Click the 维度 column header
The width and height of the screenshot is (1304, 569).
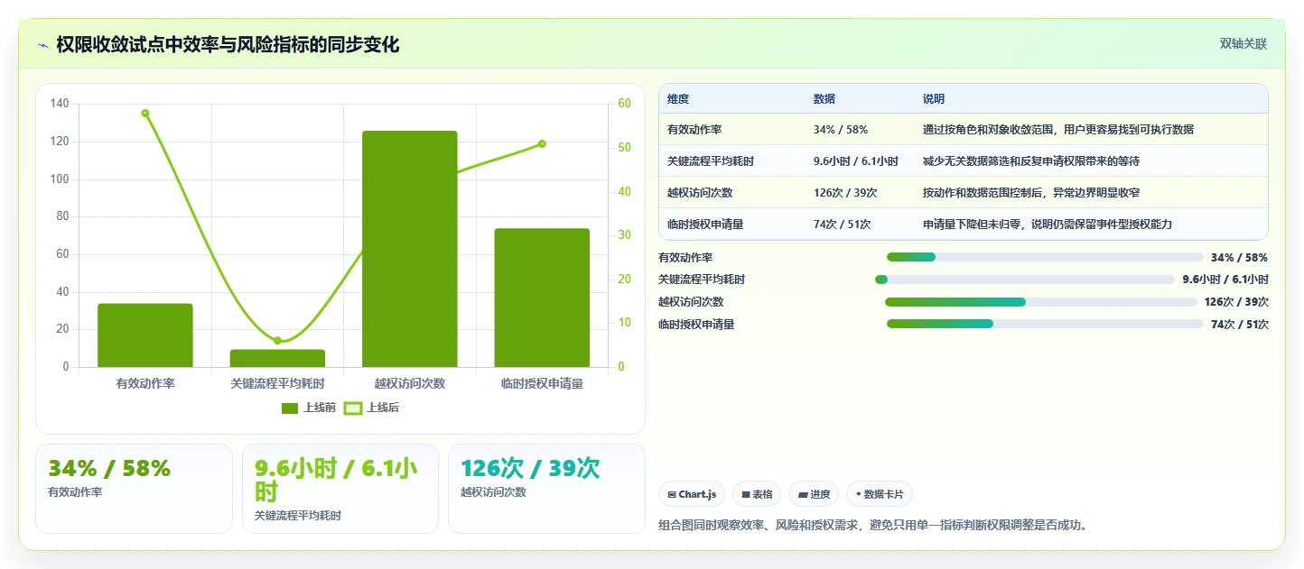pyautogui.click(x=678, y=99)
